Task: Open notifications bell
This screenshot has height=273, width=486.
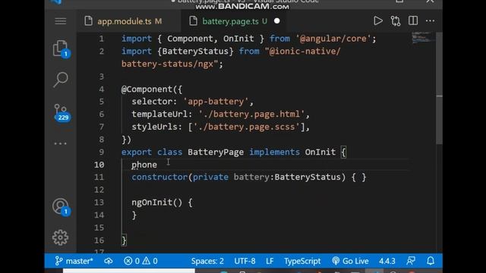Action: [x=431, y=261]
